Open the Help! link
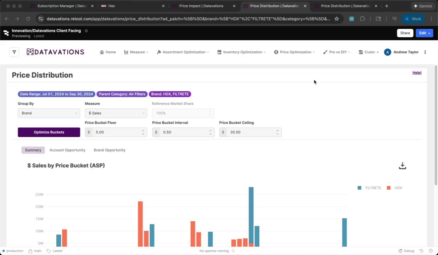This screenshot has width=438, height=255. point(417,73)
